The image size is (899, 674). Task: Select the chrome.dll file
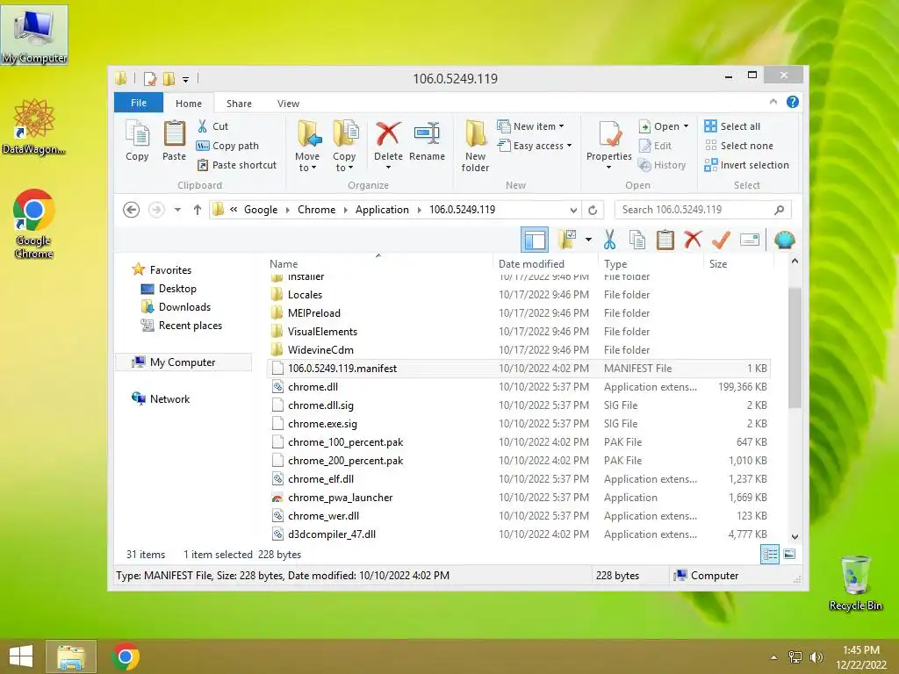[519, 387]
